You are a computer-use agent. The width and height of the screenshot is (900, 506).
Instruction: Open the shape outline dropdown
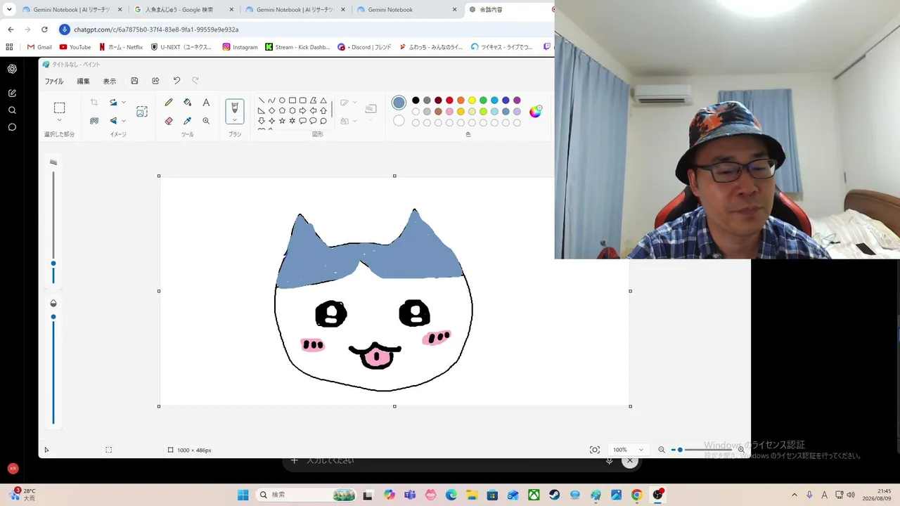pyautogui.click(x=354, y=103)
